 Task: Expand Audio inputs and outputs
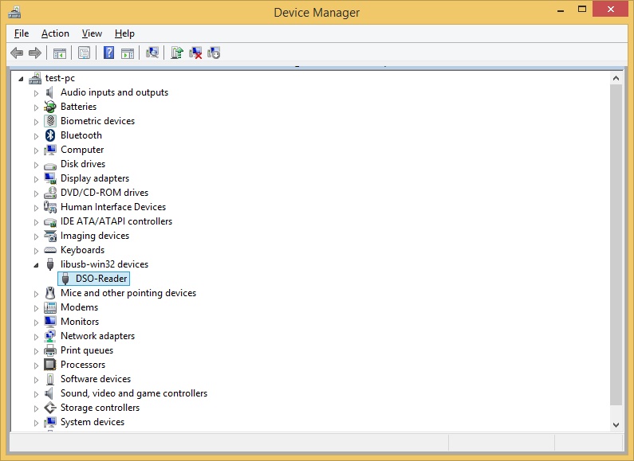pos(36,93)
